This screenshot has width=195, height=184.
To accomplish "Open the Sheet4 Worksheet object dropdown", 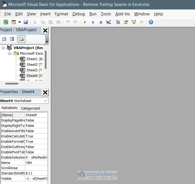I will 45,101.
